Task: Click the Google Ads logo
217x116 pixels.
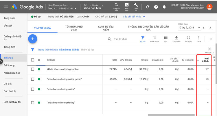Action: pos(27,7)
